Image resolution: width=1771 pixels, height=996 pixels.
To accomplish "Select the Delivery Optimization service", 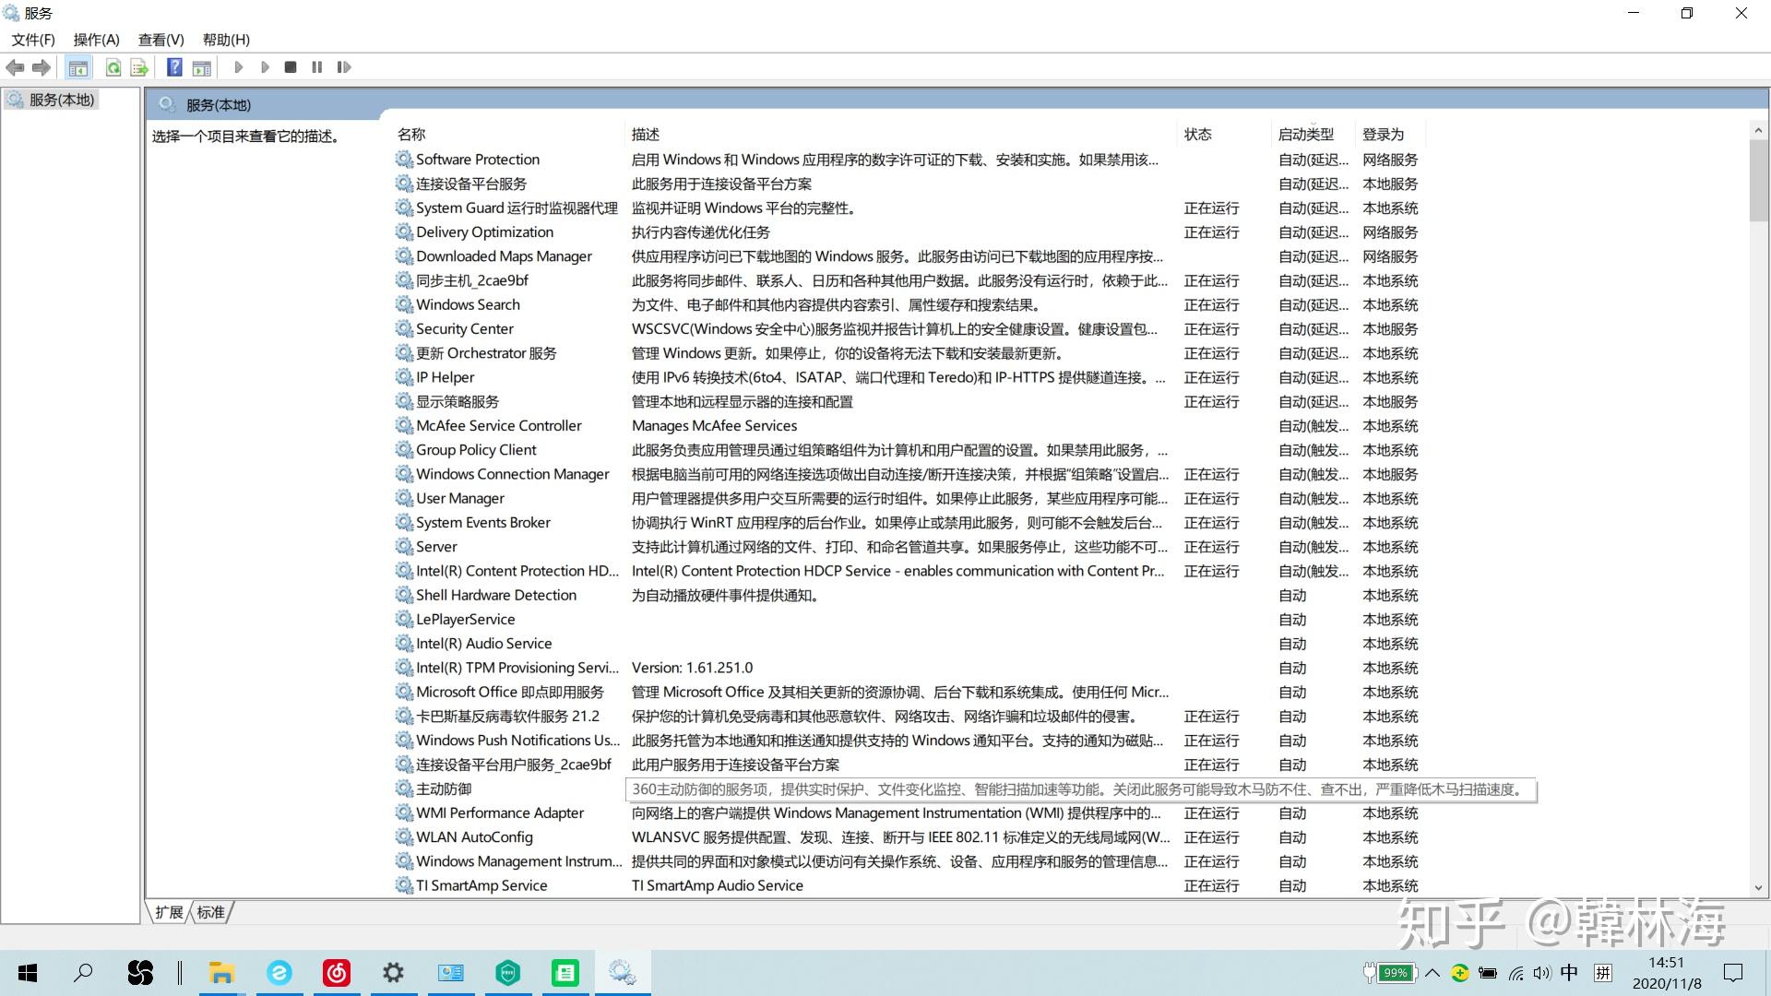I will pos(484,232).
